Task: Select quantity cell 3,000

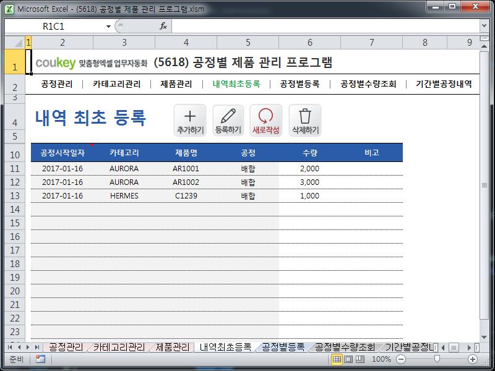Action: click(x=310, y=182)
